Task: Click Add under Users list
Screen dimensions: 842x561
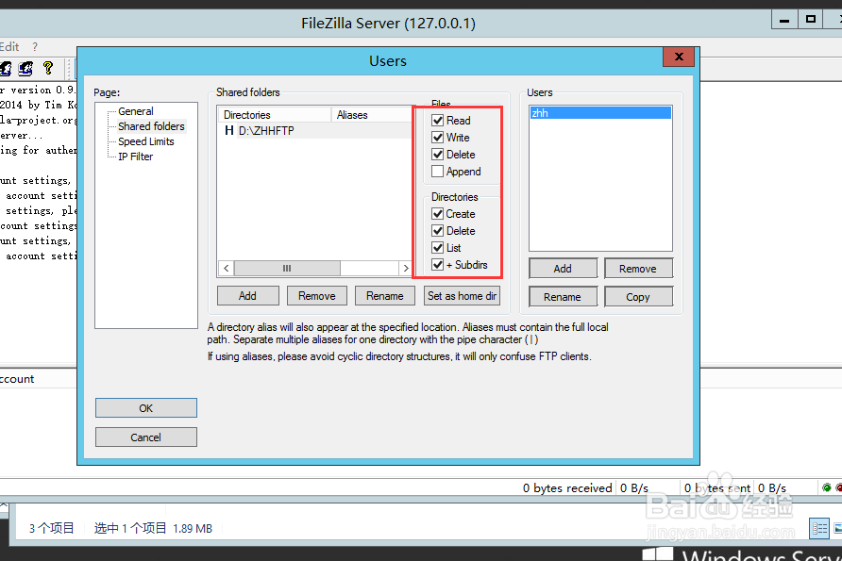Action: tap(563, 268)
